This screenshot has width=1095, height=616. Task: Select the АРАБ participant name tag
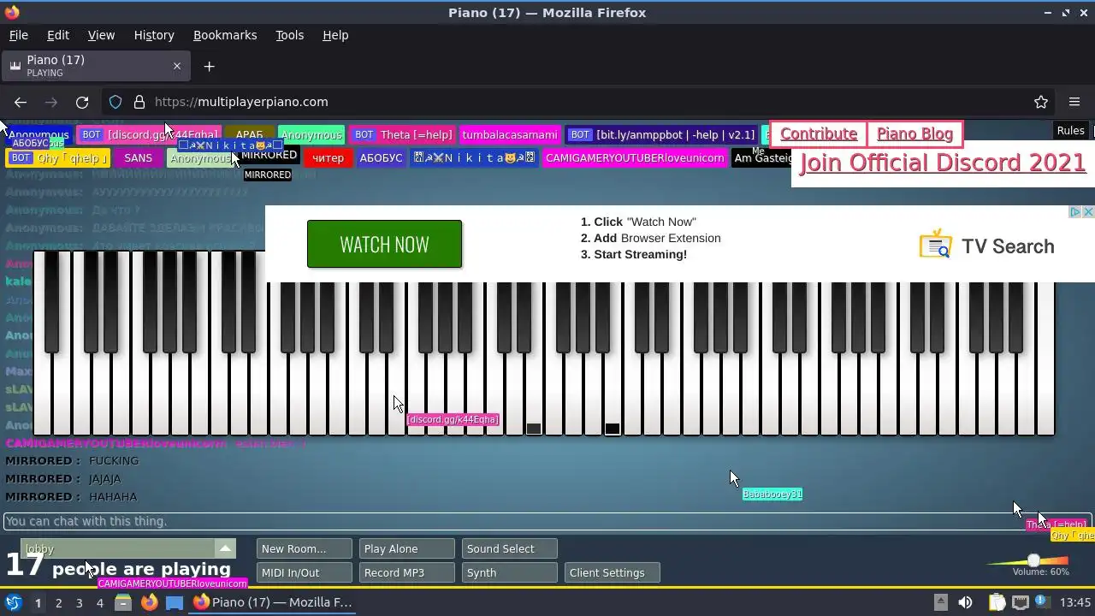(249, 135)
